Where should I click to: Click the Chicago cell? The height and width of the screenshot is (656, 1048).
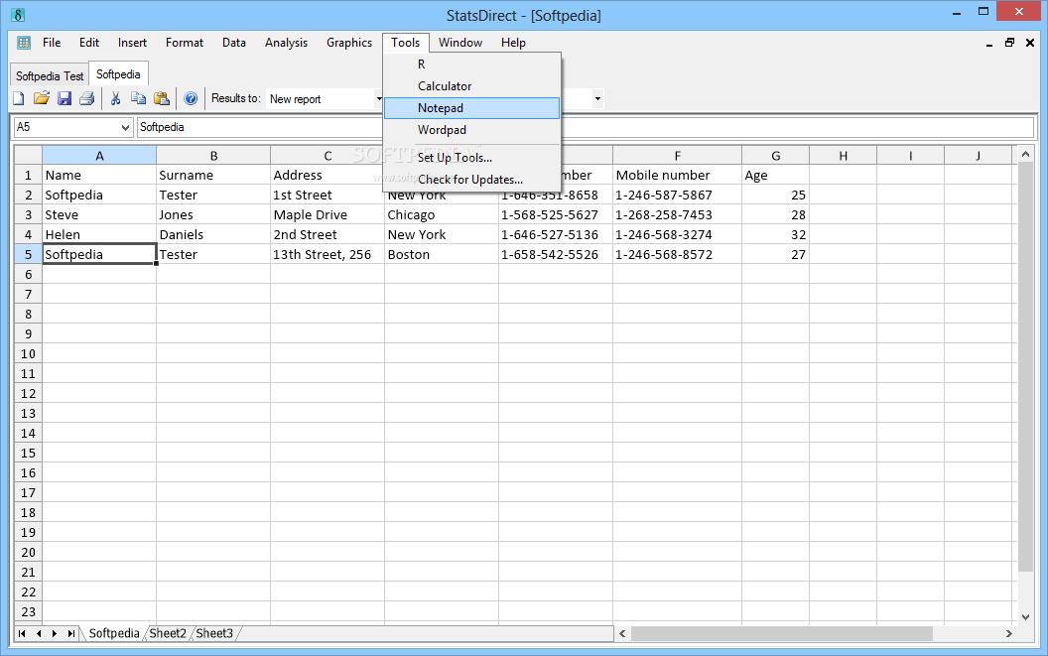pyautogui.click(x=441, y=215)
